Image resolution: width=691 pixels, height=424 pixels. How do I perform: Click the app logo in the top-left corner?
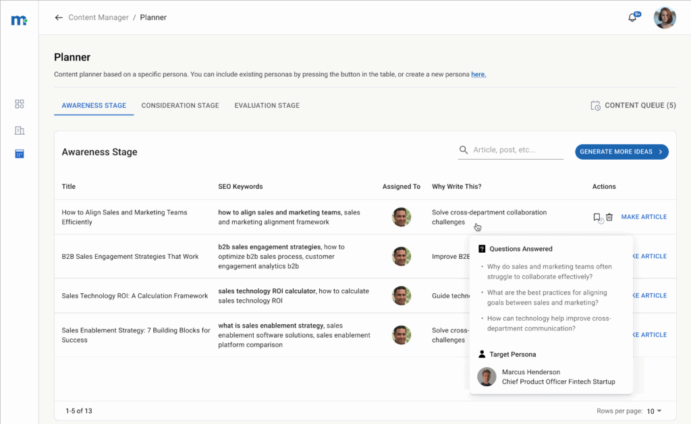[x=20, y=20]
